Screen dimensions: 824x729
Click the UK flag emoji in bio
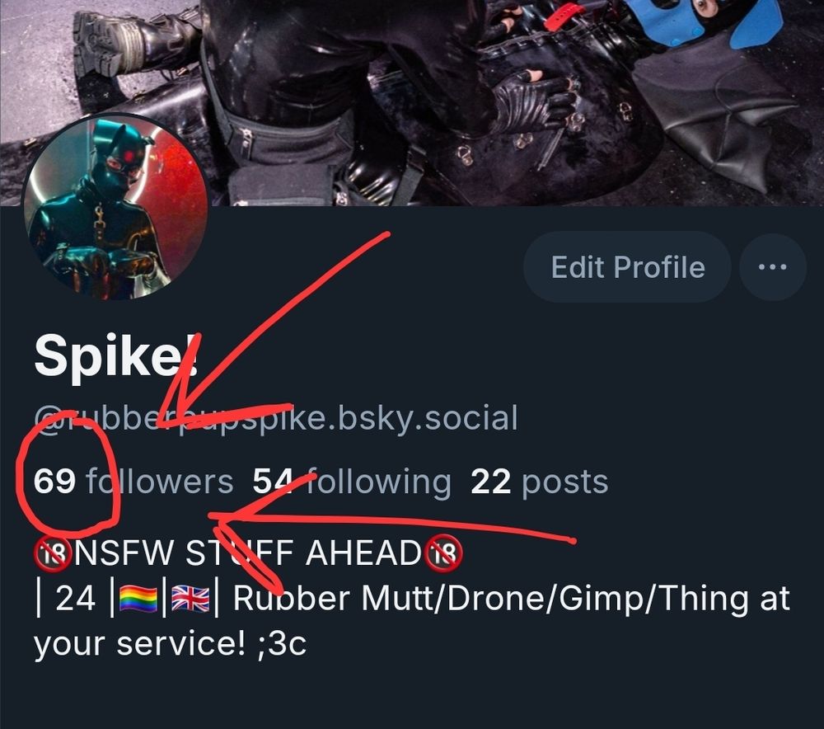(x=190, y=600)
